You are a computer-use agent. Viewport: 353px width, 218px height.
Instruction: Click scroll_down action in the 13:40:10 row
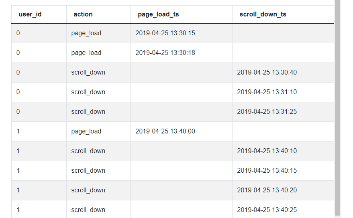(x=88, y=151)
